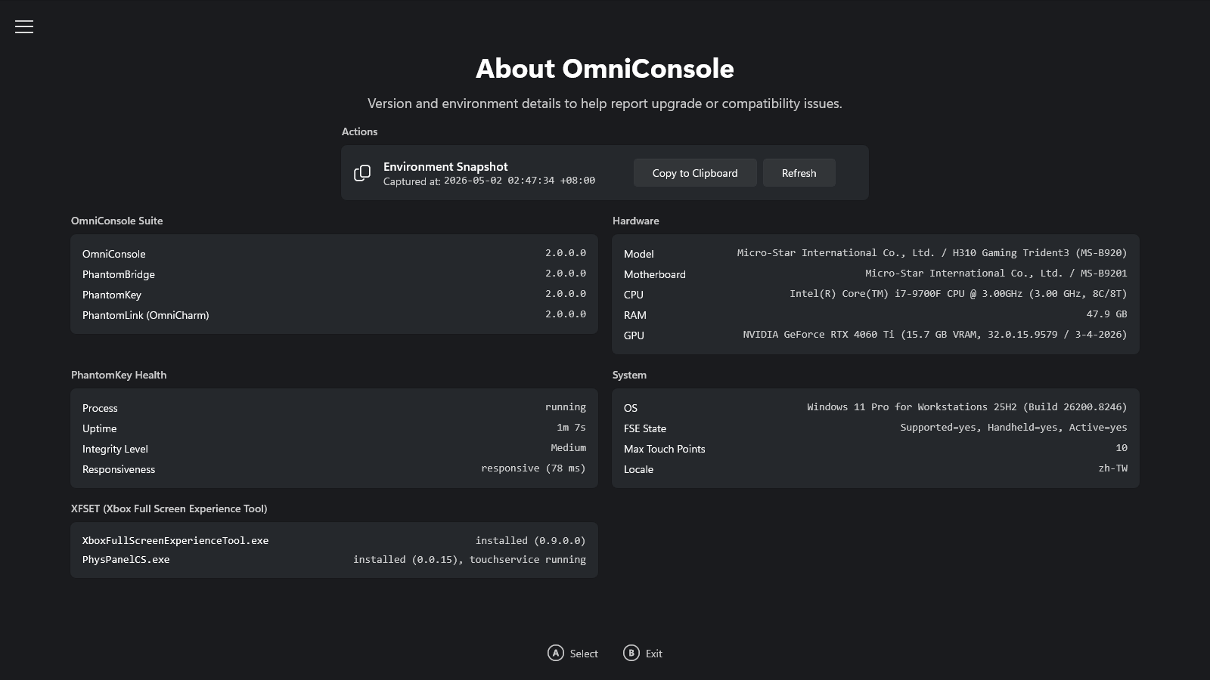The width and height of the screenshot is (1210, 680).
Task: Click the Exit label at bottom
Action: tap(654, 654)
